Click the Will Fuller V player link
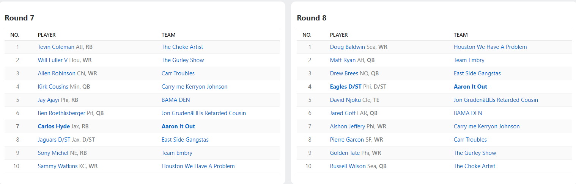The width and height of the screenshot is (576, 184). pos(53,60)
